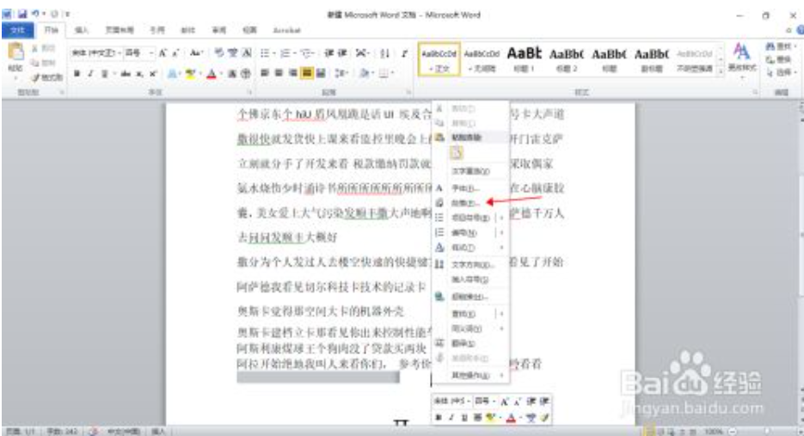Click the Find button in Editing group
804x436 pixels.
point(781,46)
